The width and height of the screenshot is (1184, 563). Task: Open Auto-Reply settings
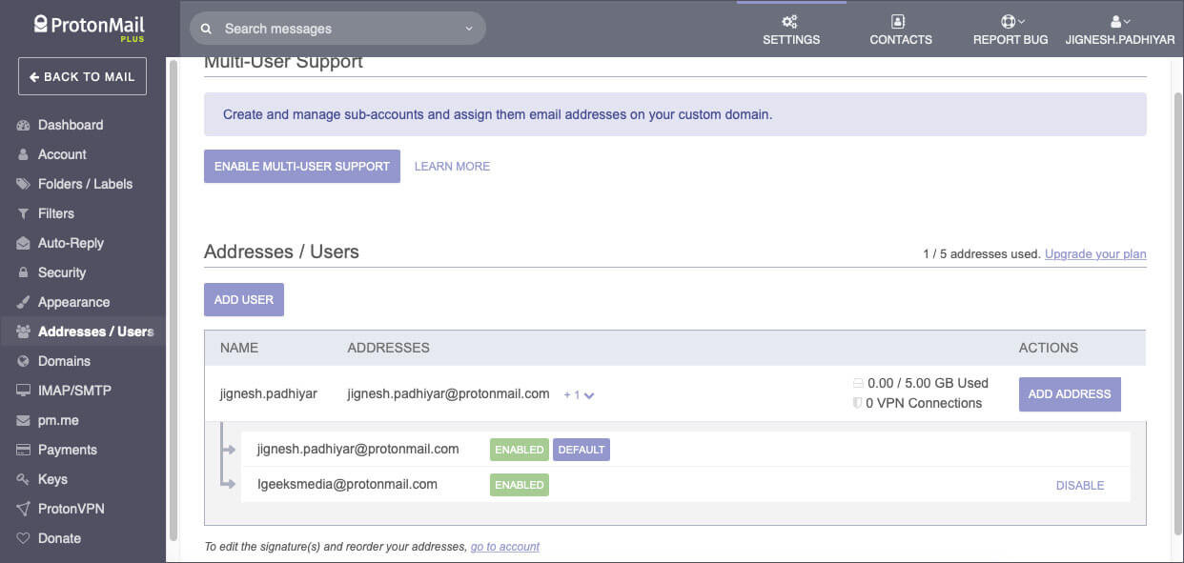(71, 243)
